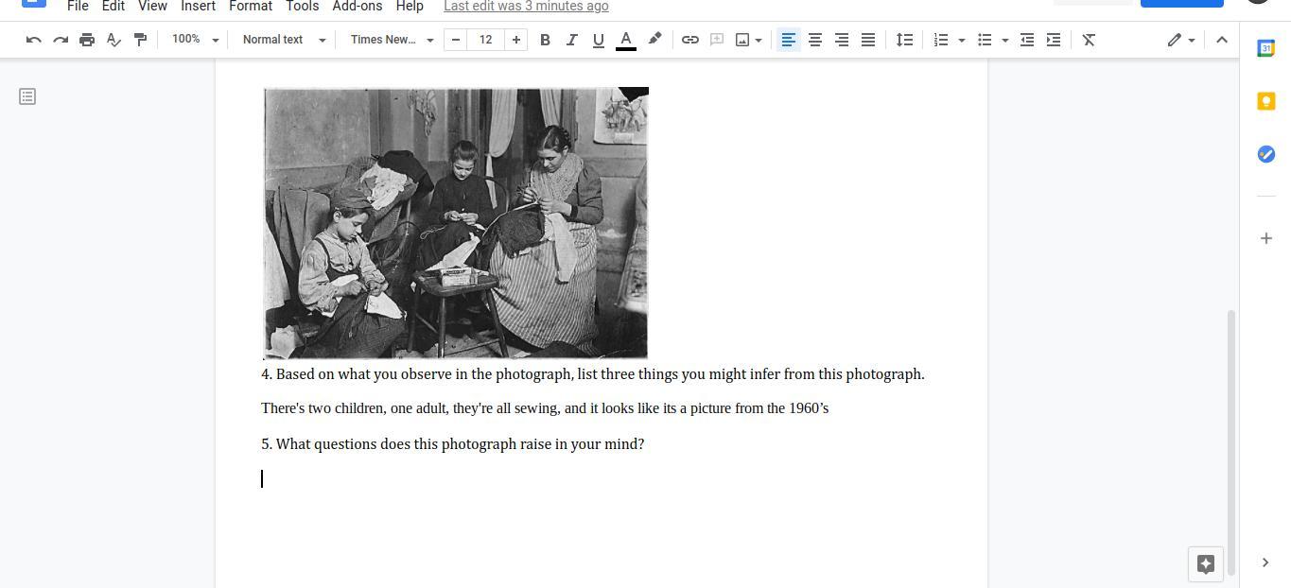
Task: Toggle italic formatting
Action: (x=571, y=40)
